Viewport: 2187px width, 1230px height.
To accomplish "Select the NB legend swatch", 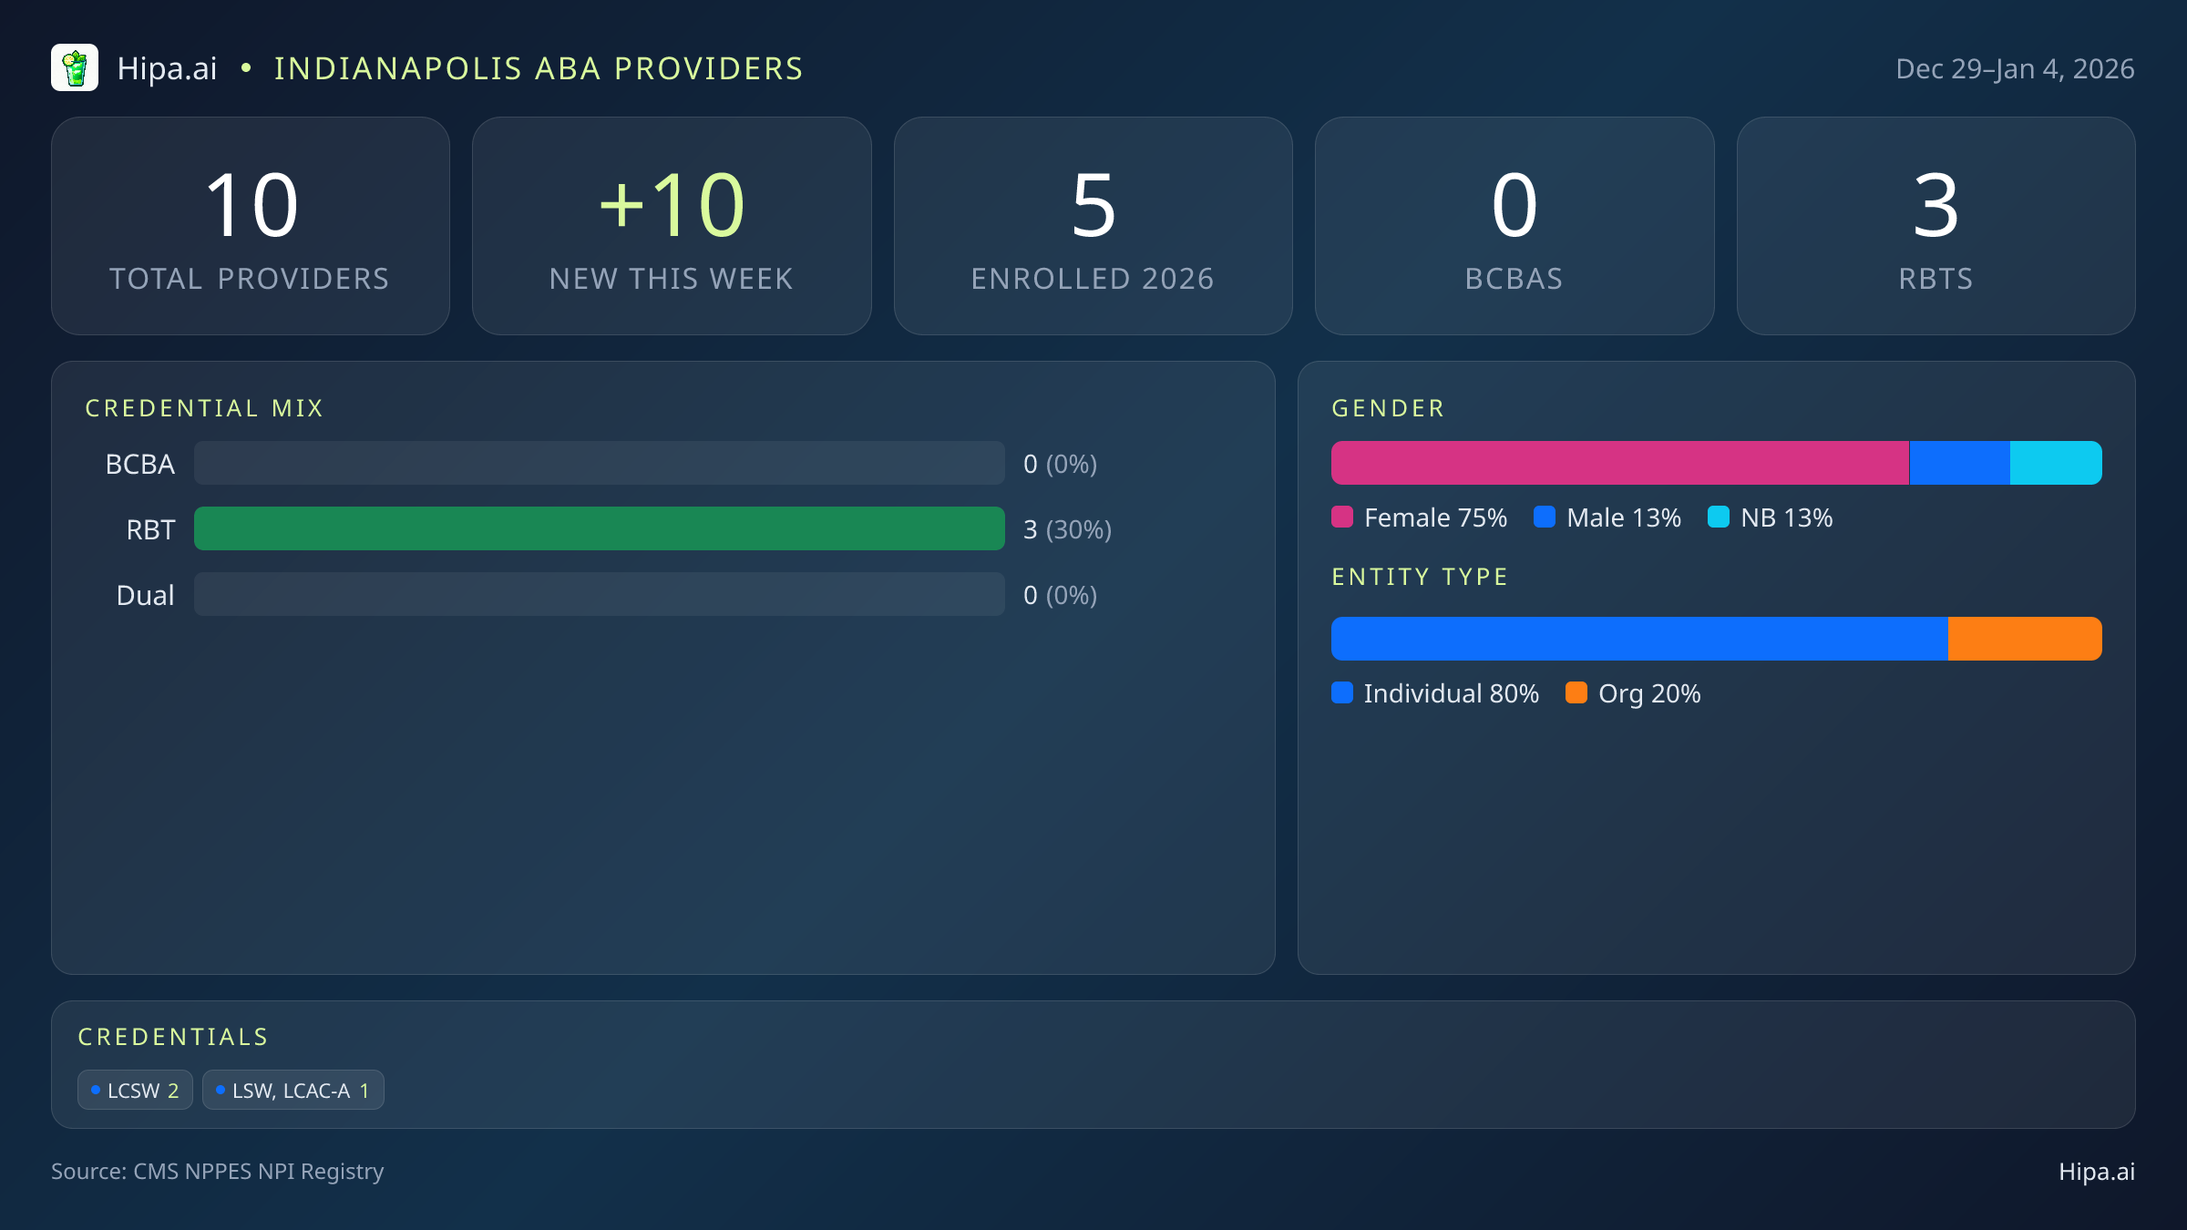I will [1720, 517].
